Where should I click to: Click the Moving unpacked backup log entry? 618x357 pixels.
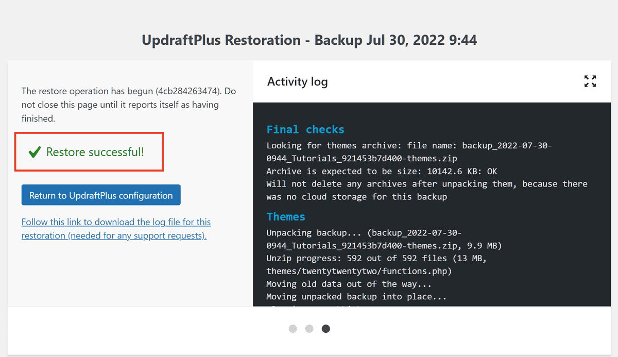pos(355,296)
